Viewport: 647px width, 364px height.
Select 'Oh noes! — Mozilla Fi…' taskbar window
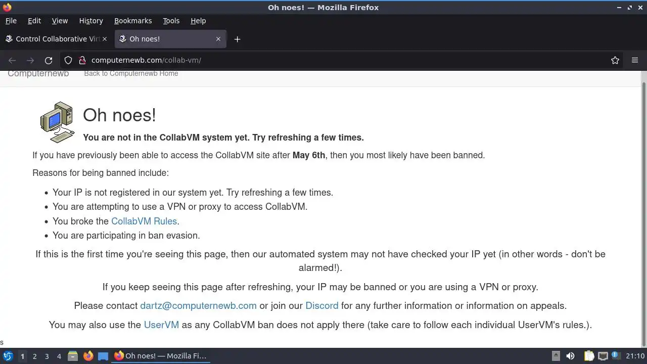pyautogui.click(x=161, y=356)
